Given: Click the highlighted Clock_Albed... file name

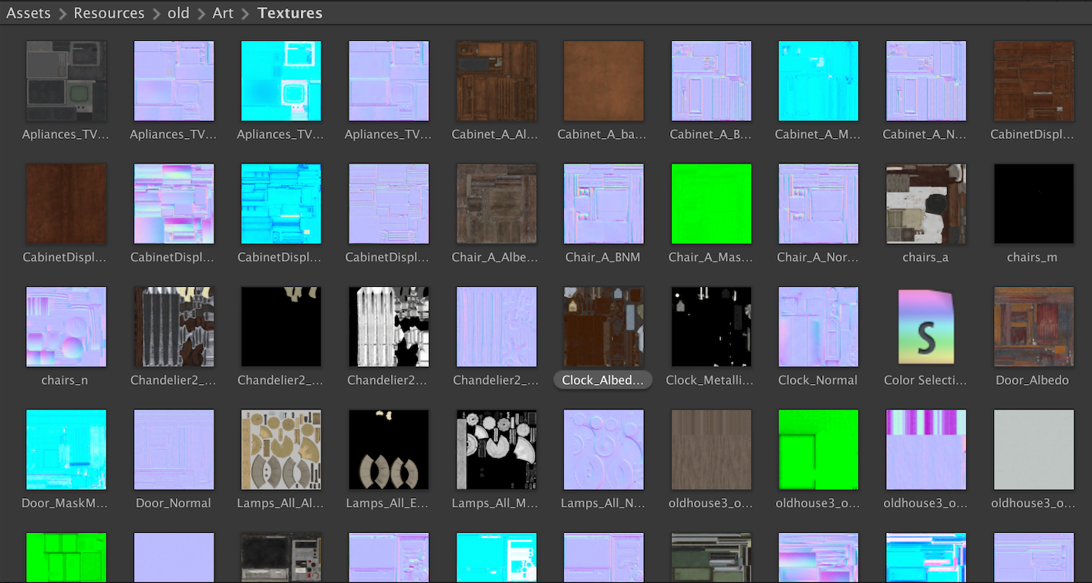Looking at the screenshot, I should [x=603, y=380].
